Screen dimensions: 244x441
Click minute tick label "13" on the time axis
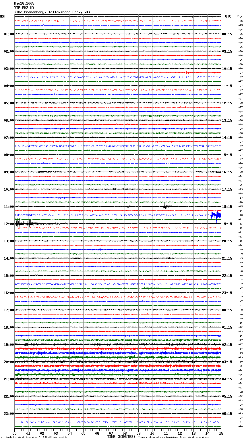[x=193, y=434]
